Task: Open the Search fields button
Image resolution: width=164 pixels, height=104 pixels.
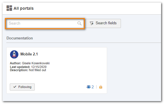Action: (103, 23)
